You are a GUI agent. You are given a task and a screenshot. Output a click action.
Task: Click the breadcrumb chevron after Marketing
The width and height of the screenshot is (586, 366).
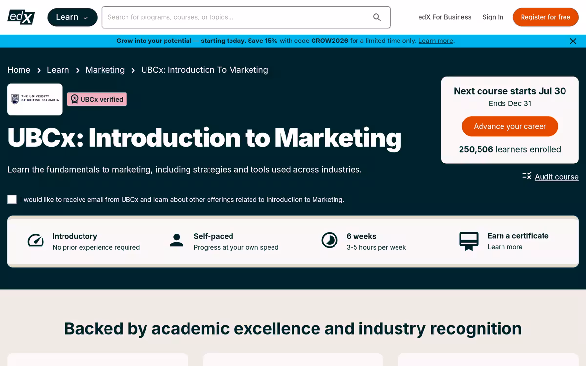click(133, 71)
